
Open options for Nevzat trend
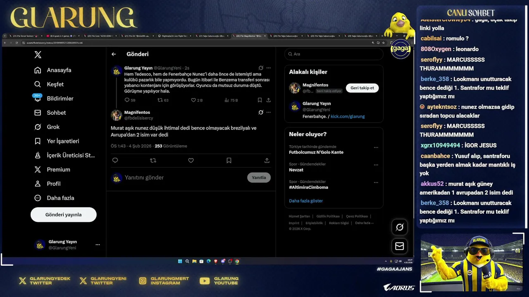pyautogui.click(x=376, y=165)
